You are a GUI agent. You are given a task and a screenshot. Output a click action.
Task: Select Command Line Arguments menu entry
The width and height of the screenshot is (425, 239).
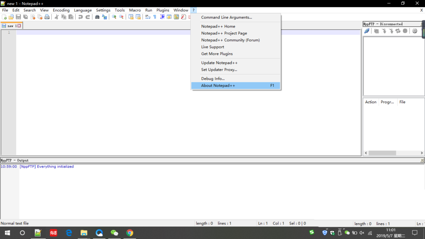click(x=235, y=17)
